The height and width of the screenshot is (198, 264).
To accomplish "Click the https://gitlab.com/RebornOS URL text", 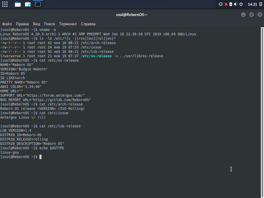I will [61, 100].
